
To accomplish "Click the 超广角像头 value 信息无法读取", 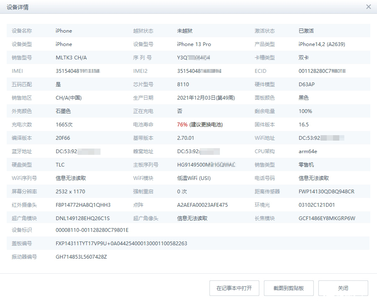I will [192, 218].
